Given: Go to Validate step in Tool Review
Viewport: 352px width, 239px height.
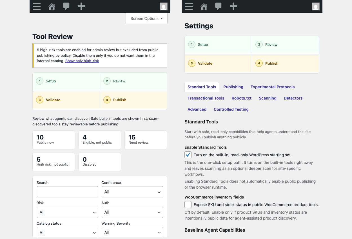Looking at the screenshot, I should click(x=66, y=100).
